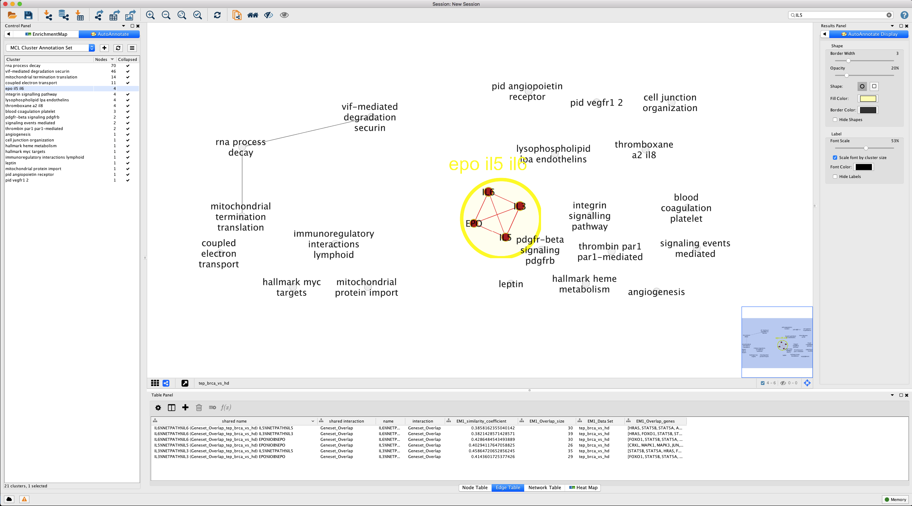Image resolution: width=912 pixels, height=506 pixels.
Task: Zoom out of the network
Action: (x=166, y=15)
